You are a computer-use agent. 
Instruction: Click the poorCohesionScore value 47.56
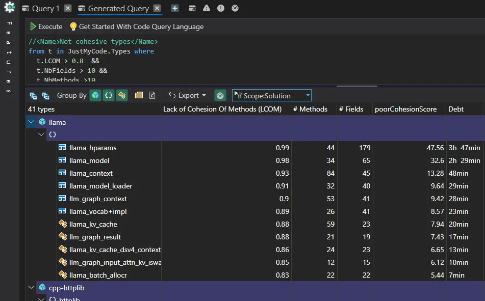click(x=435, y=148)
